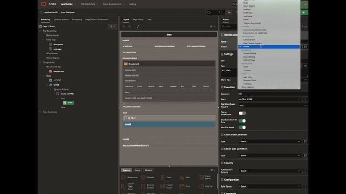This screenshot has width=346, height=194.
Task: Select the SHARE button in layout
Action: coord(169,124)
